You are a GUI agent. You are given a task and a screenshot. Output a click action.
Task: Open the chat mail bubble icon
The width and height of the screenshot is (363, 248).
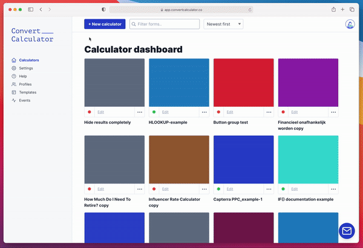click(347, 231)
